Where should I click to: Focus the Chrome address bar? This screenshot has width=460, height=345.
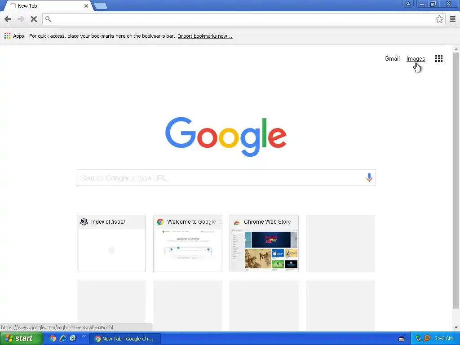243,19
